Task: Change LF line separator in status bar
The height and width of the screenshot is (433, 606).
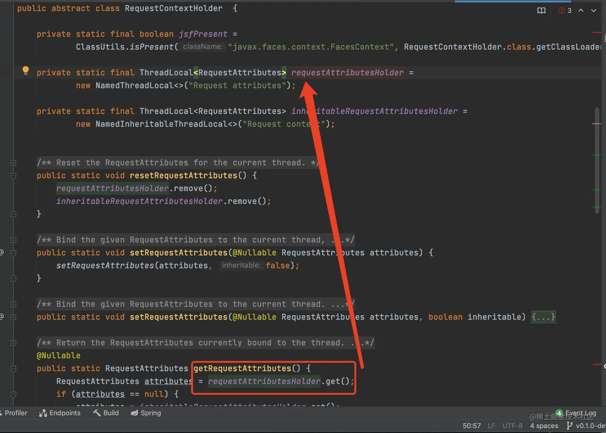Action: click(492, 426)
